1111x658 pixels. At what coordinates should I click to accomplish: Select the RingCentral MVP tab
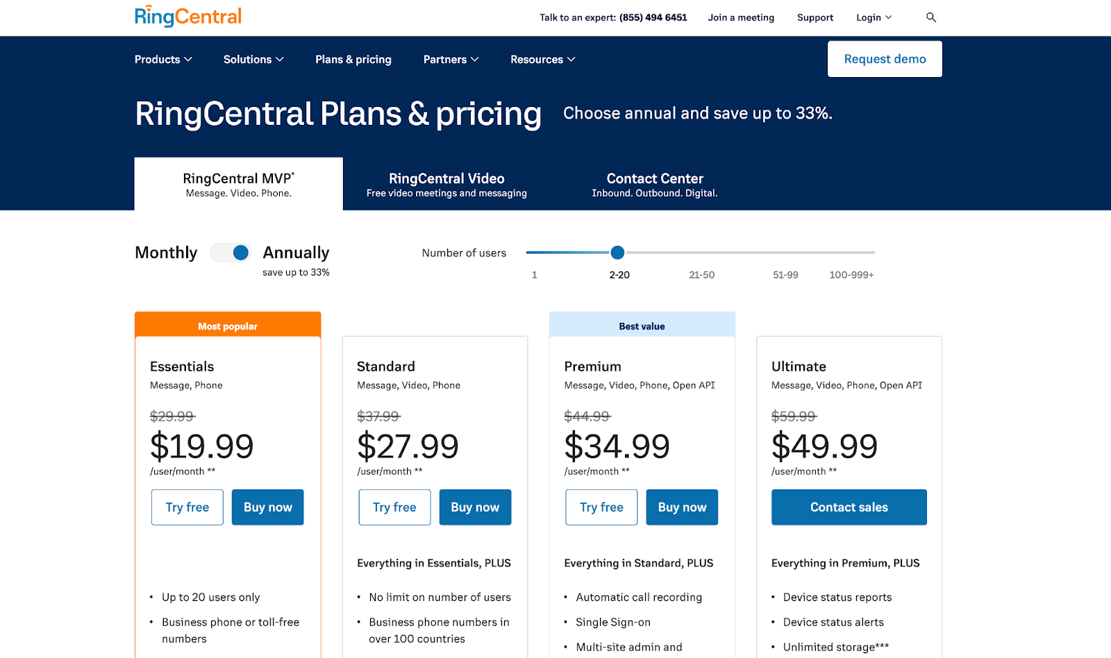[238, 184]
